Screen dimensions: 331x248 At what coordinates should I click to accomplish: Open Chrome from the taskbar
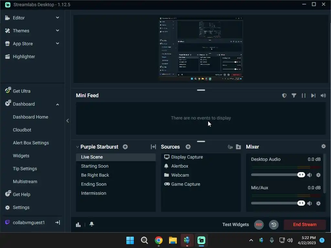(158, 240)
